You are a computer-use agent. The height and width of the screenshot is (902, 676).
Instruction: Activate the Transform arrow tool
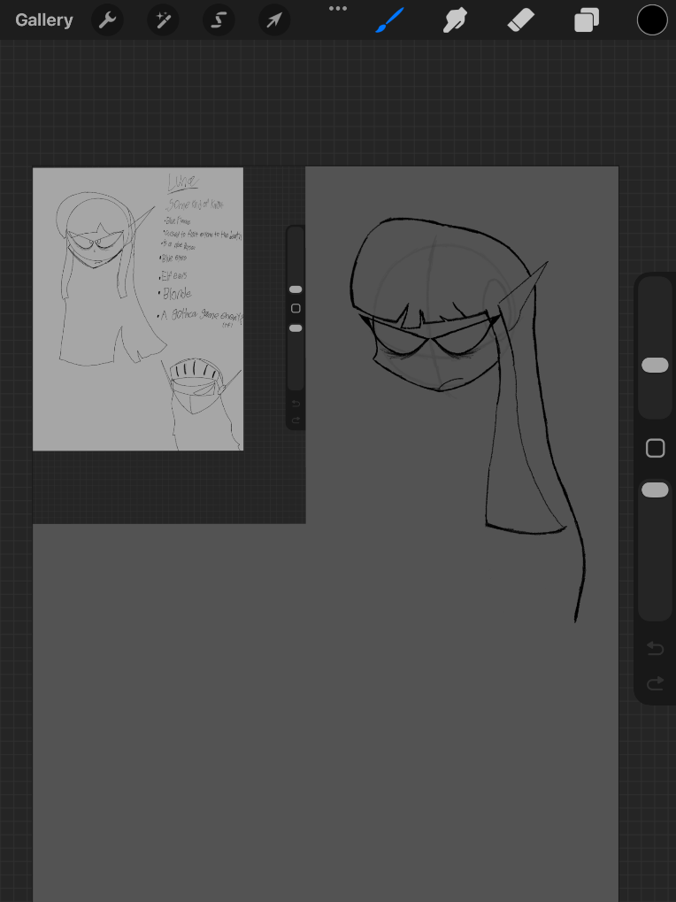(274, 20)
